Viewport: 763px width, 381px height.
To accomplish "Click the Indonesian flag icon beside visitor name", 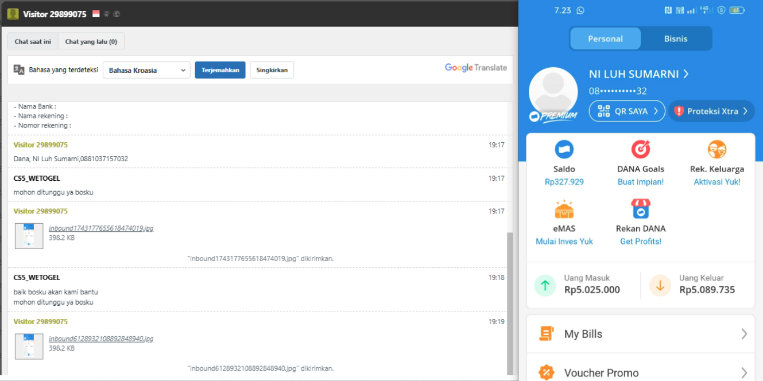I will (x=96, y=14).
